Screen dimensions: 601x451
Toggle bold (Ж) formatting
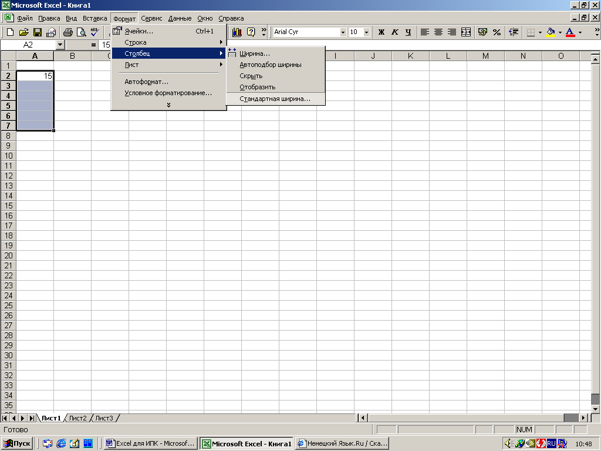(x=381, y=32)
